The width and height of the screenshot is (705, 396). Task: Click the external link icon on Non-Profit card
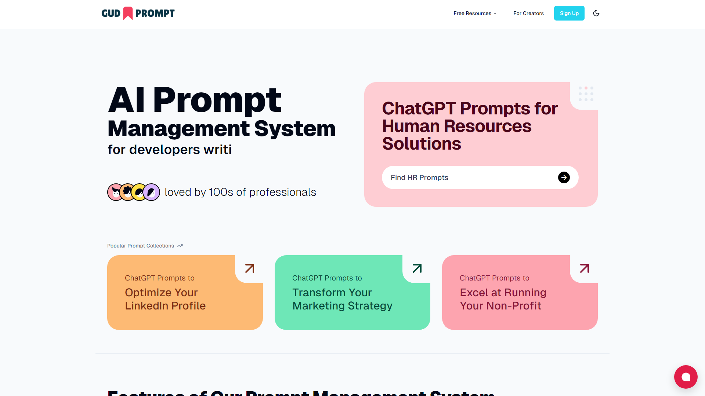click(x=585, y=268)
